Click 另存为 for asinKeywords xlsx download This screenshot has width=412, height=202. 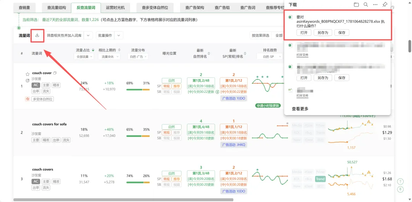click(x=323, y=32)
